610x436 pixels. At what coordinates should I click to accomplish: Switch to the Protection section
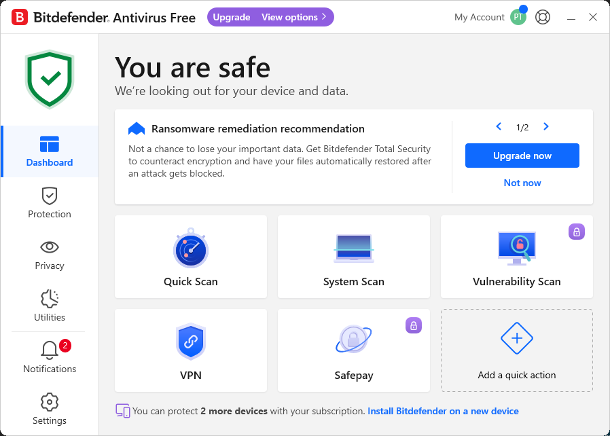click(50, 203)
